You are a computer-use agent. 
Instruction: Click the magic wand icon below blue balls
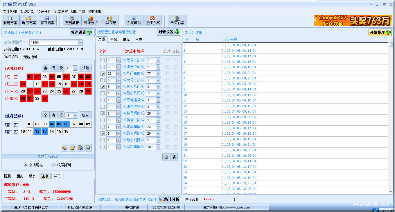pos(64,148)
